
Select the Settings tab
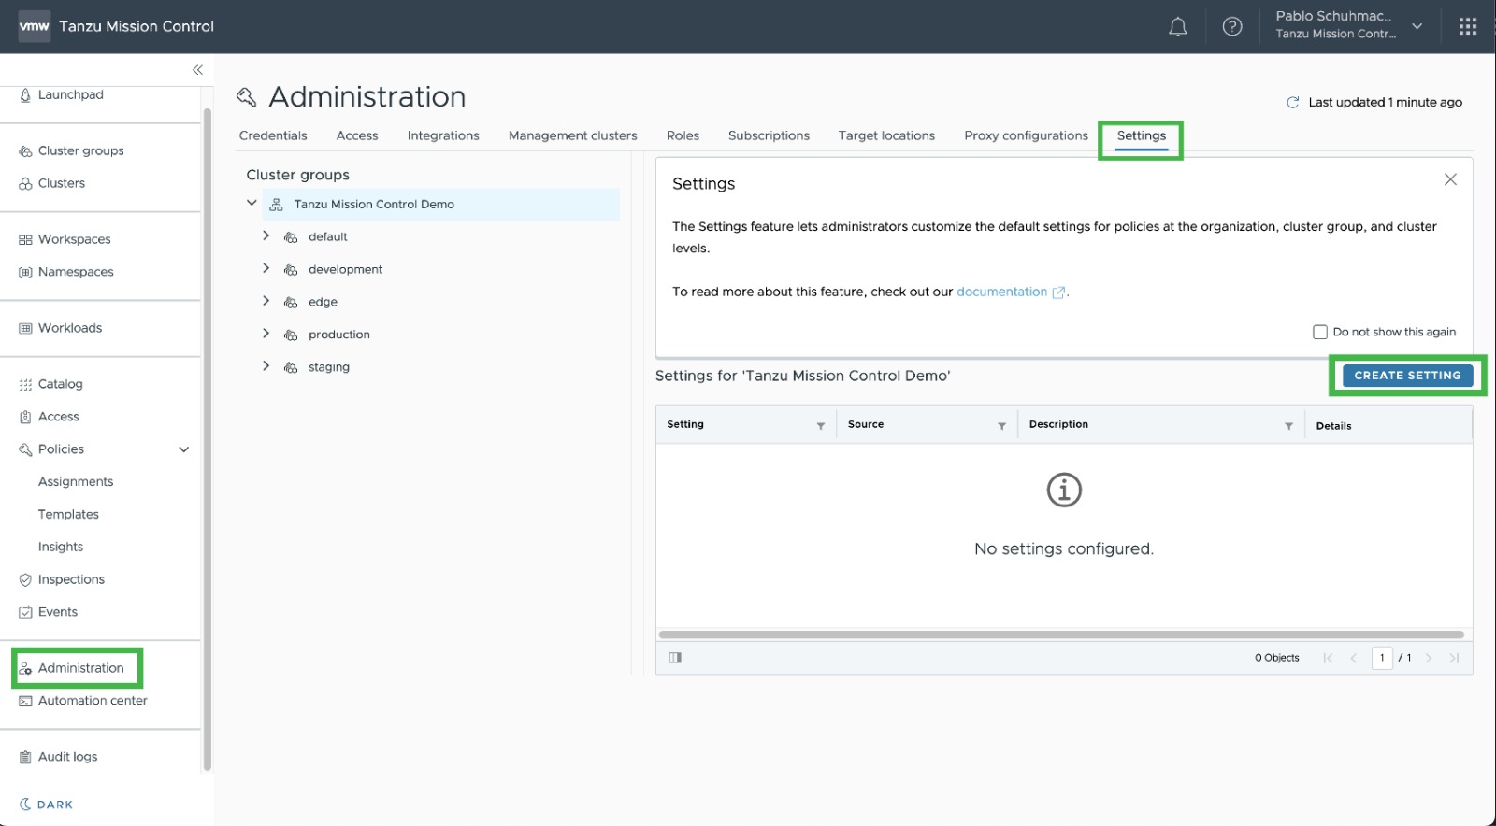(1142, 135)
